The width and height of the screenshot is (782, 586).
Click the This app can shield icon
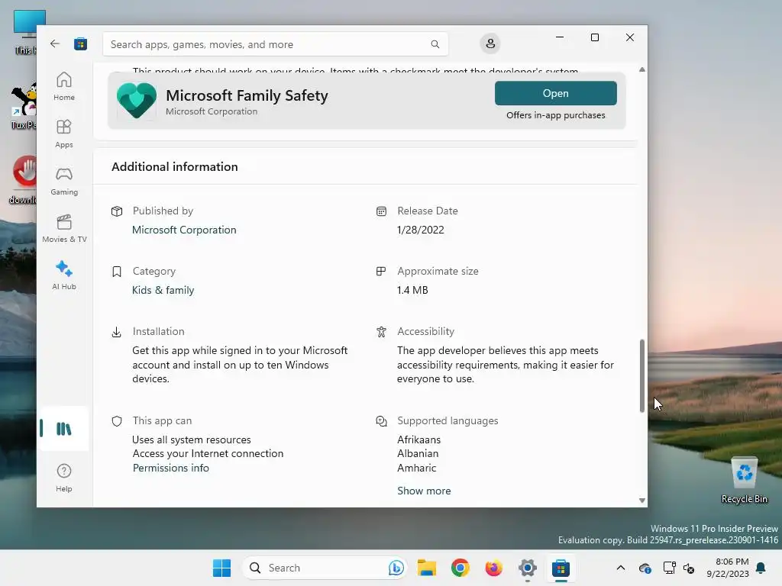coord(117,421)
